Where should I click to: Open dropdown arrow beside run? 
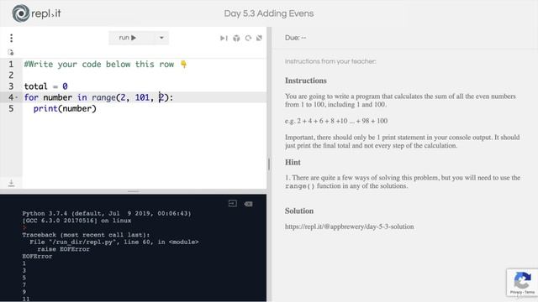pyautogui.click(x=161, y=38)
